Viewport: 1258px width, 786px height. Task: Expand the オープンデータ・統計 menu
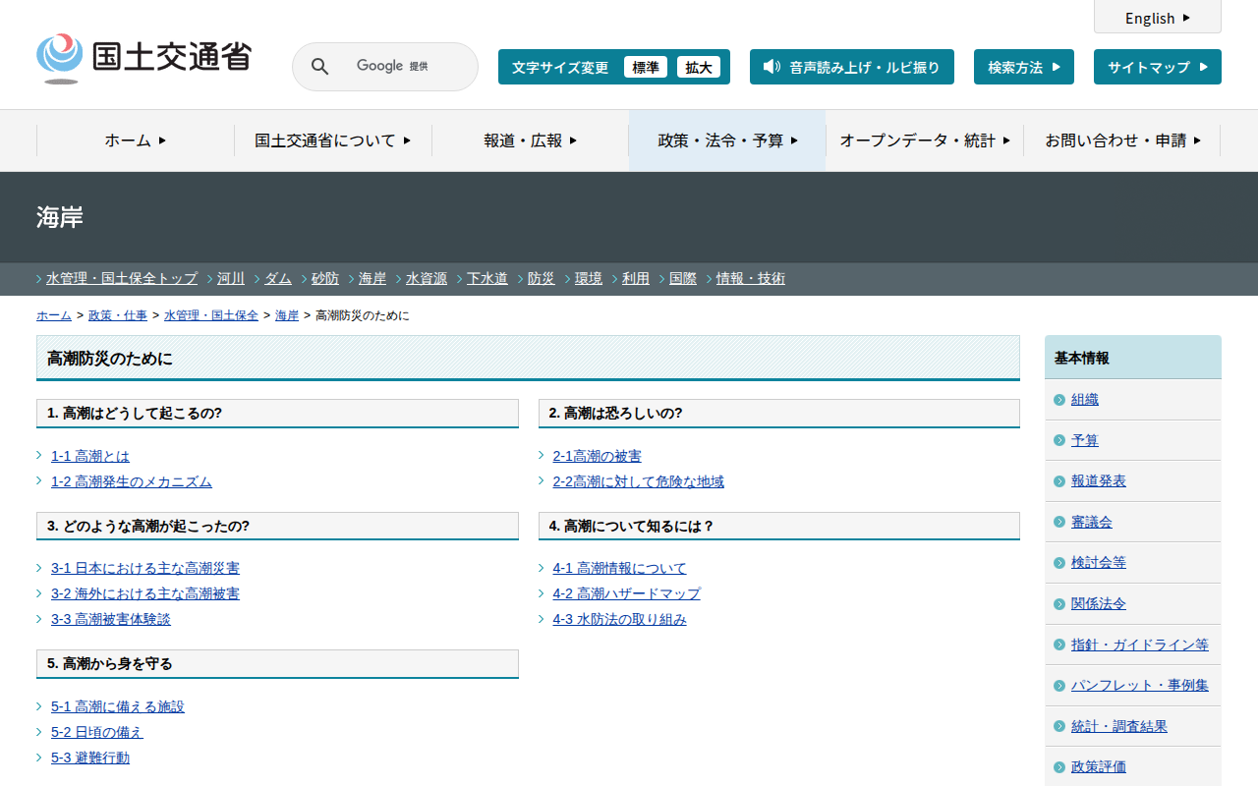[x=924, y=140]
